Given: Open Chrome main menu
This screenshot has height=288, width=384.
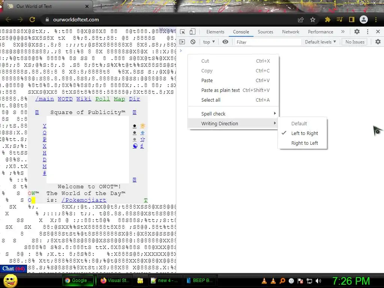Looking at the screenshot, I should tap(376, 19).
